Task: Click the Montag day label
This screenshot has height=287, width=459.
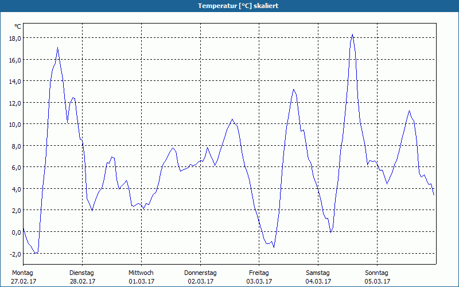Action: 22,273
